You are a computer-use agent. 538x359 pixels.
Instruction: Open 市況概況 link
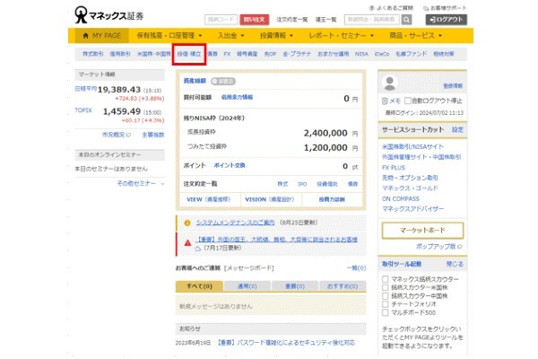tap(116, 135)
